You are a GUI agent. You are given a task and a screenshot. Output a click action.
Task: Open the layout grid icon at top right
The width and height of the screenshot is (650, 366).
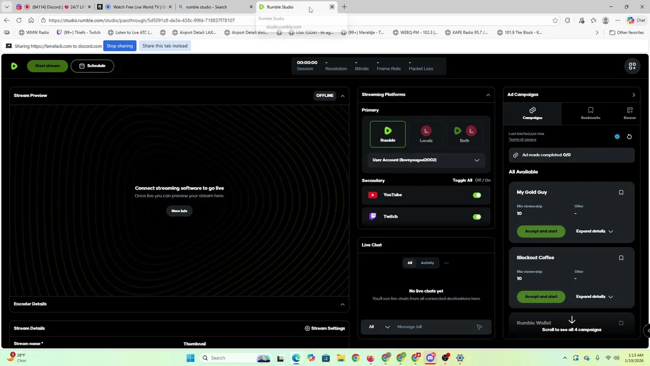tap(632, 66)
